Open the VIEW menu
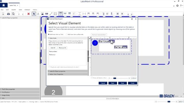This screenshot has height=103, width=184. tap(20, 10)
